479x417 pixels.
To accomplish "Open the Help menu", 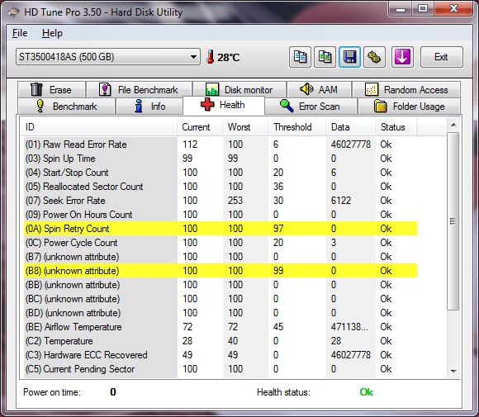I will (52, 33).
